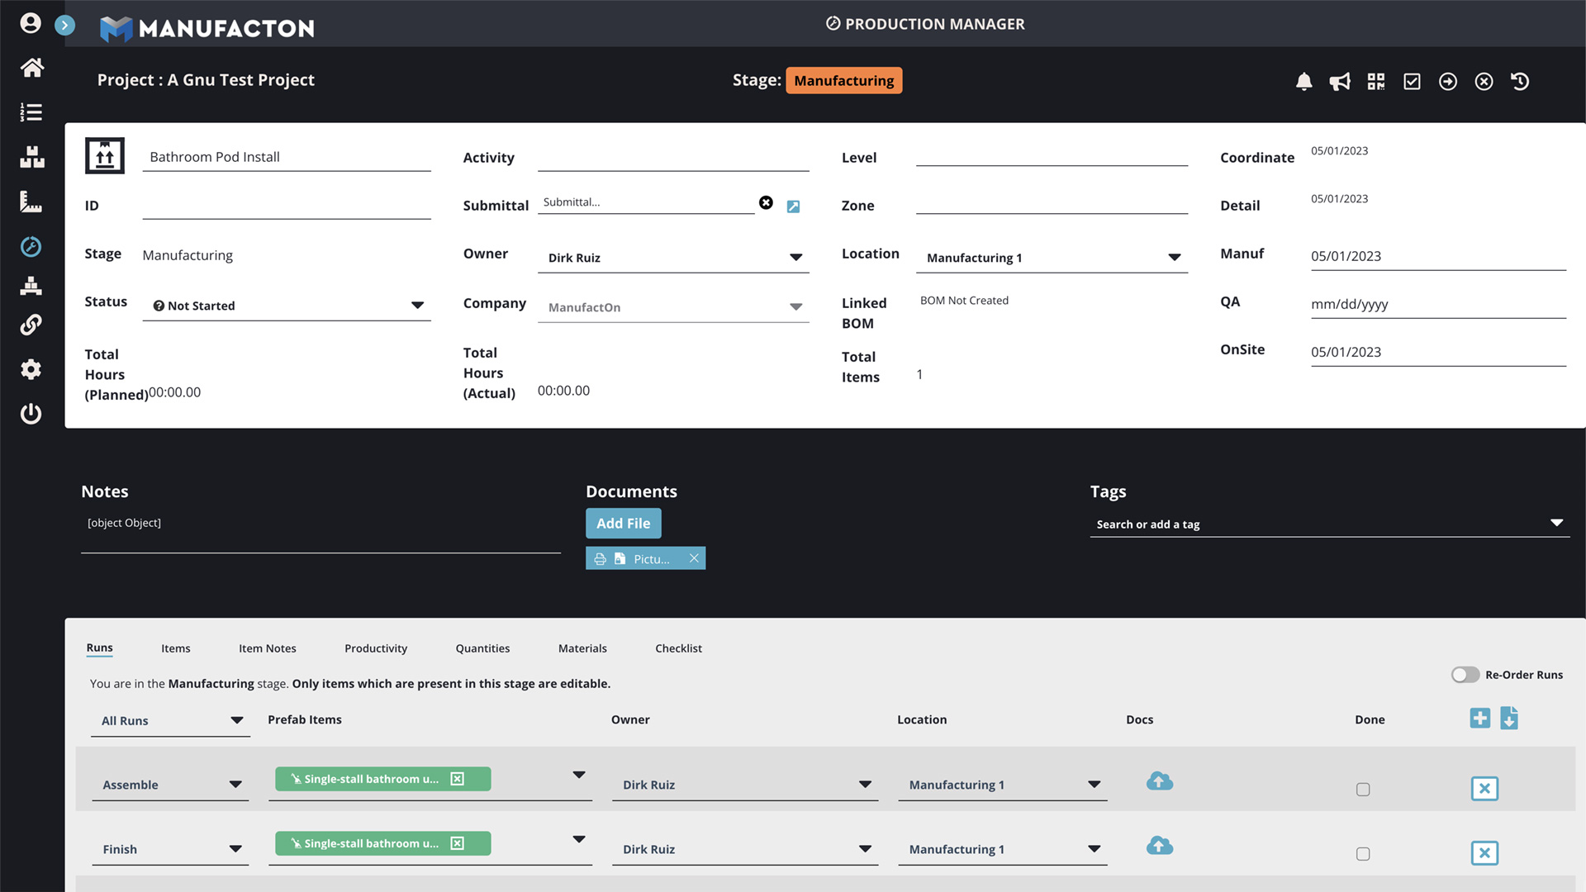Switch to the Materials tab
This screenshot has height=892, width=1586.
pos(582,648)
